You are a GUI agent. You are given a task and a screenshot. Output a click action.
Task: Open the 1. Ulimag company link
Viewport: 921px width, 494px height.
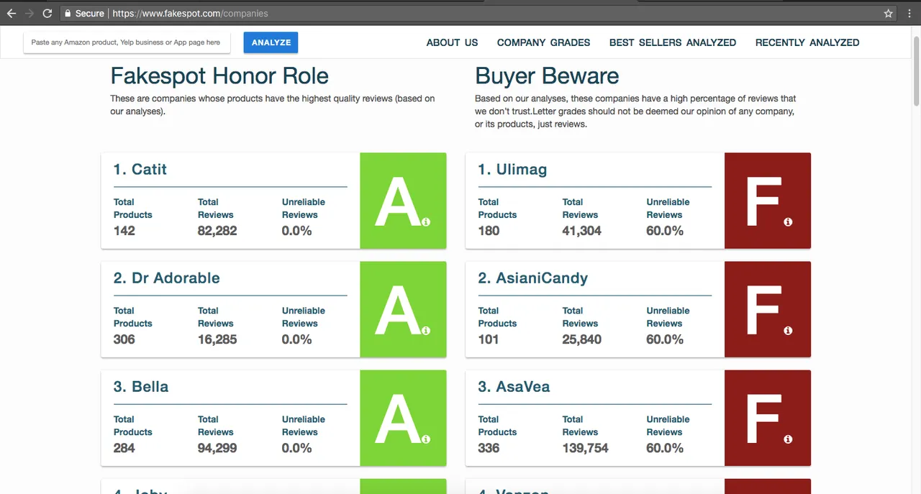click(512, 170)
